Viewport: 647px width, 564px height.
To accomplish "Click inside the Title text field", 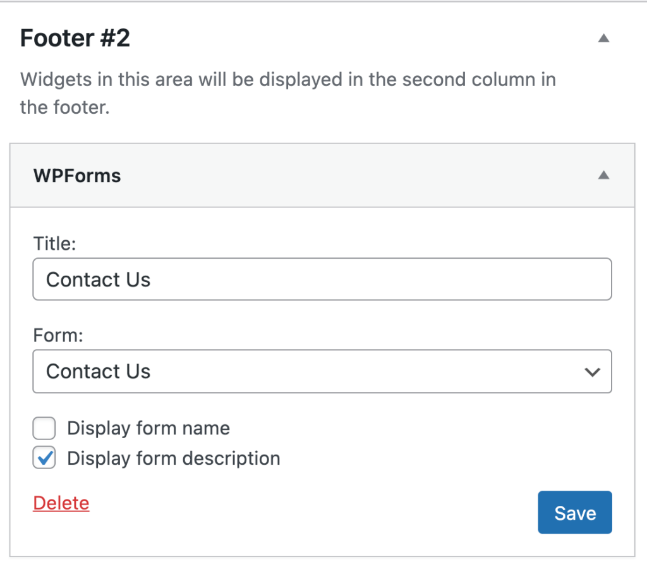I will (322, 279).
